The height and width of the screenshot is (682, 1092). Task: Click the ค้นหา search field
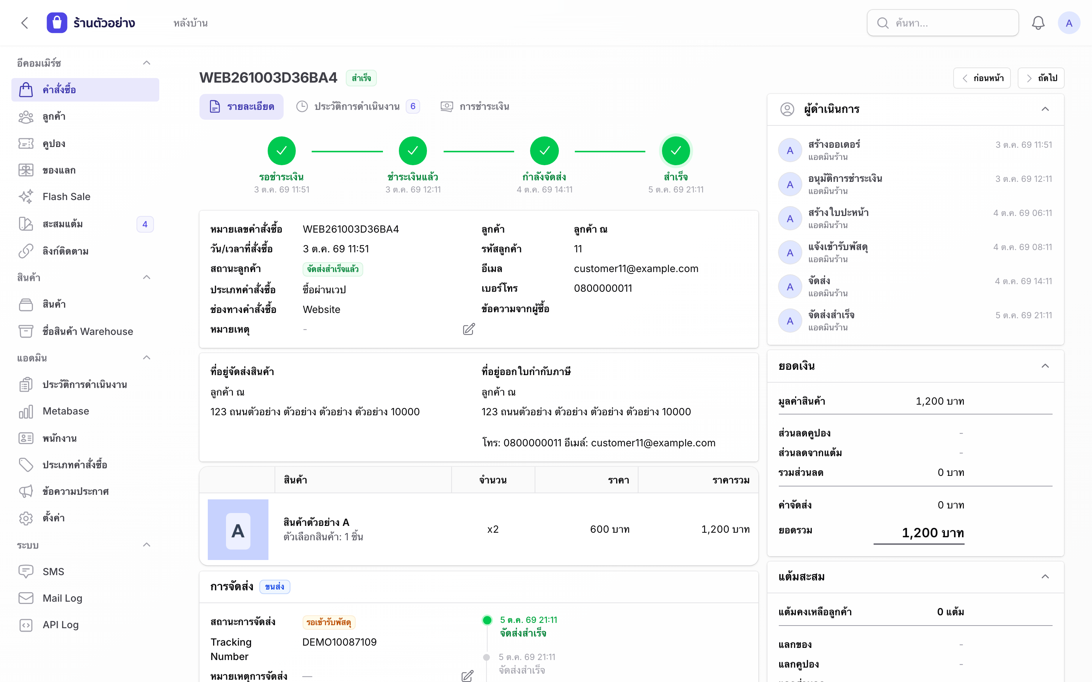pos(943,23)
